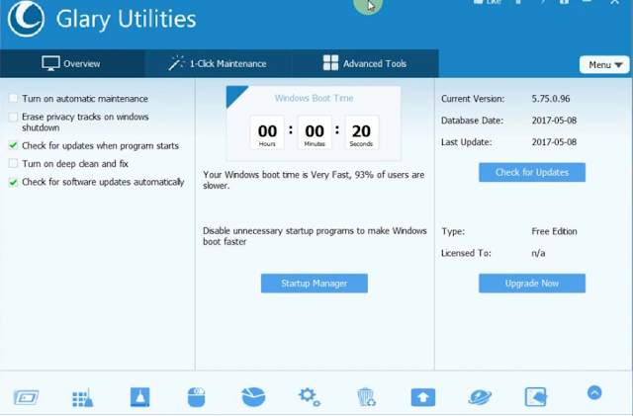This screenshot has height=416, width=633.
Task: Uncheck Check for software updates automatically
Action: pos(13,182)
